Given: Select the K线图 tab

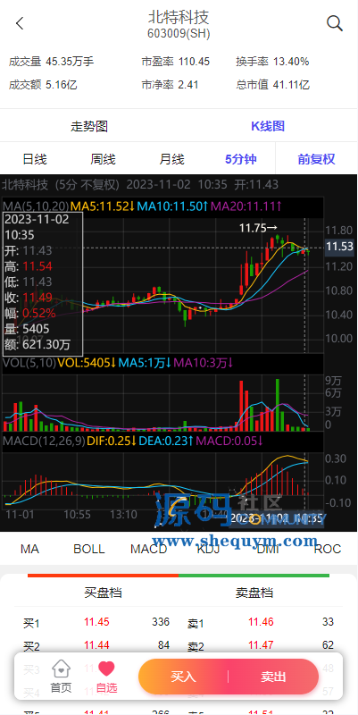Looking at the screenshot, I should pos(268,126).
